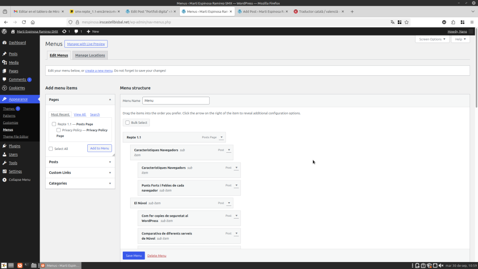
Task: Enable the Select All checkbox
Action: tap(51, 149)
